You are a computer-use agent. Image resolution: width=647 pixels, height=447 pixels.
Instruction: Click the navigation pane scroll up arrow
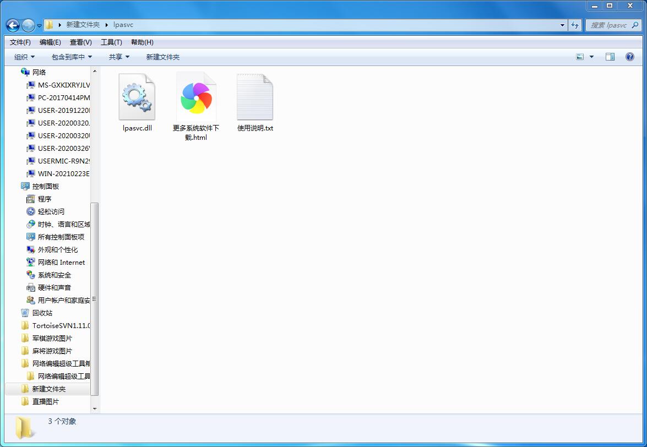[x=95, y=72]
